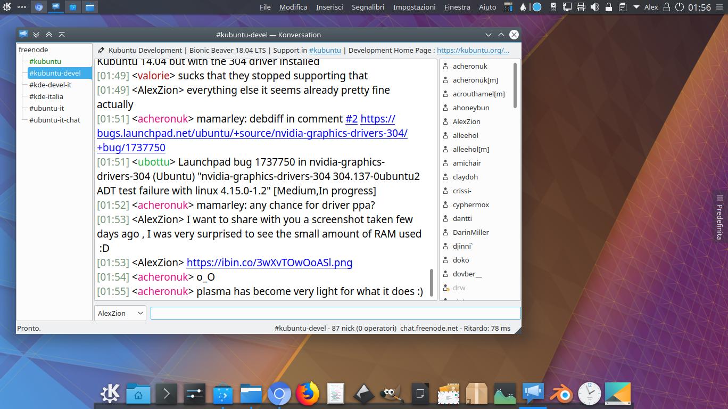Select #kde-italia channel in tree

[46, 96]
